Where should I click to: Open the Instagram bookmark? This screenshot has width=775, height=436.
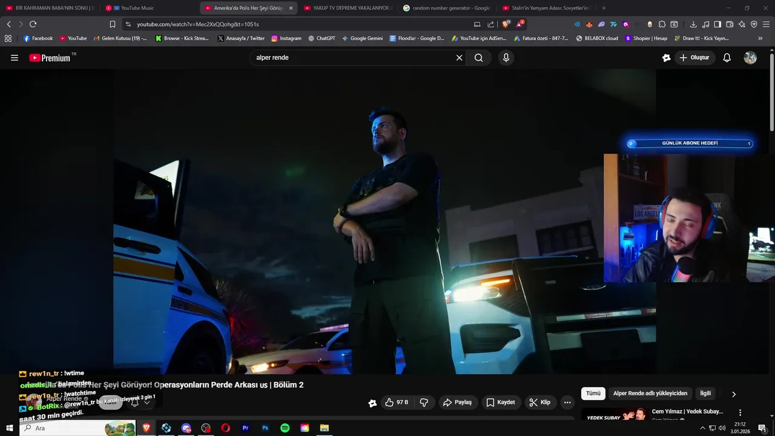tap(286, 38)
